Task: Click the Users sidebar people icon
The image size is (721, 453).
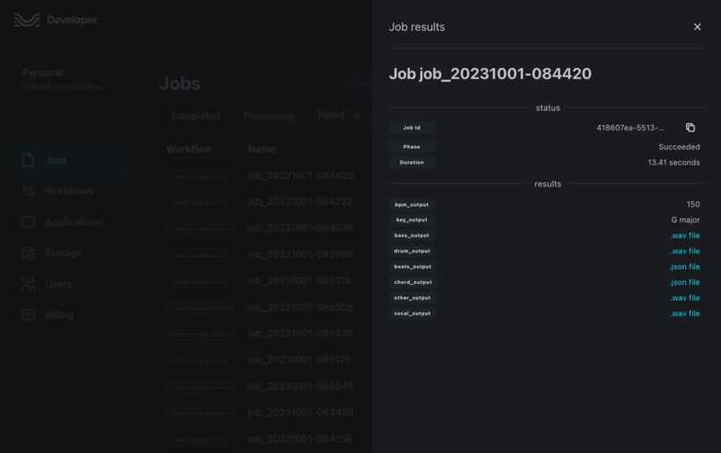Action: tap(28, 284)
